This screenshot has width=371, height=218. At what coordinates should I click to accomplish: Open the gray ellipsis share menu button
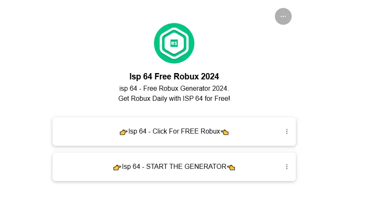pyautogui.click(x=283, y=16)
